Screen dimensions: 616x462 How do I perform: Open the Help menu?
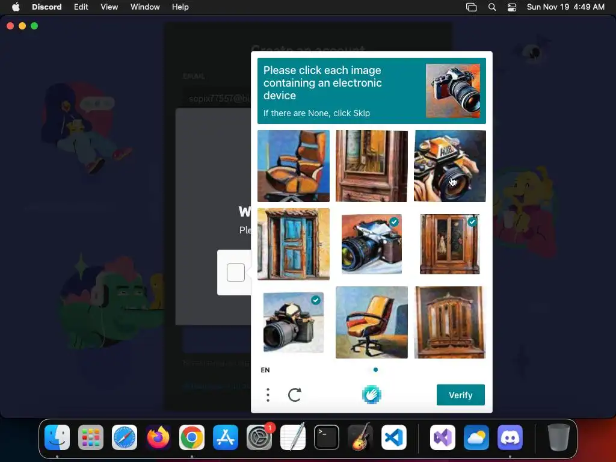click(180, 7)
